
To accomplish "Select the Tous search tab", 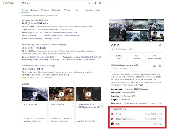I will (x=25, y=10).
